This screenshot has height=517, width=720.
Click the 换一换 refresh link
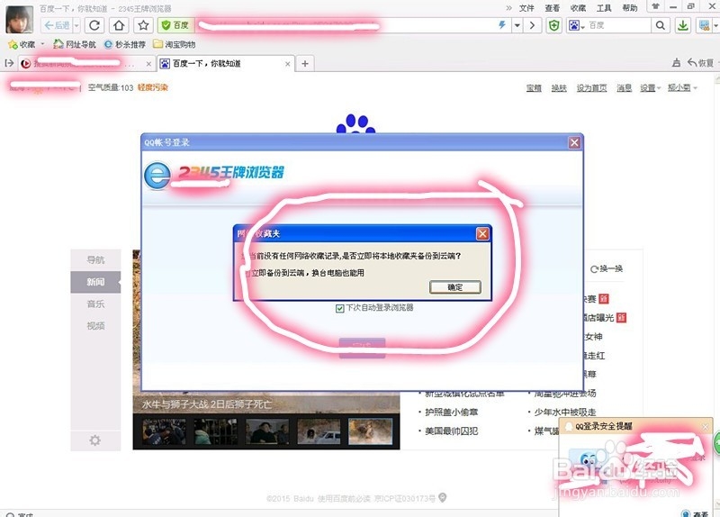tap(607, 268)
